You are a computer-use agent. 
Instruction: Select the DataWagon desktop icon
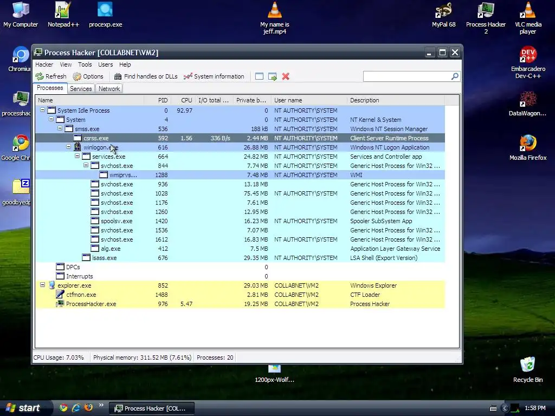pos(527,103)
